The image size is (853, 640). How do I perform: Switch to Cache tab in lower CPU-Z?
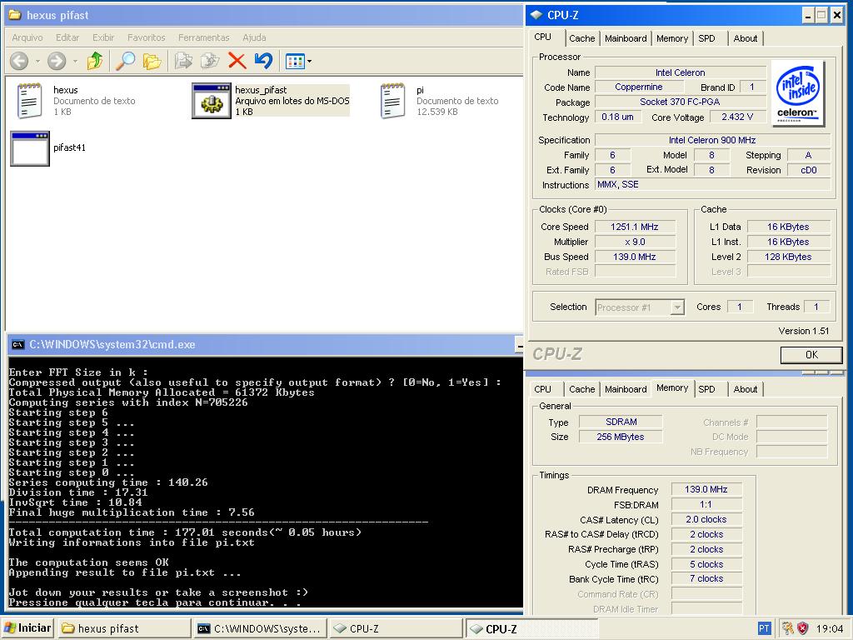pyautogui.click(x=582, y=390)
